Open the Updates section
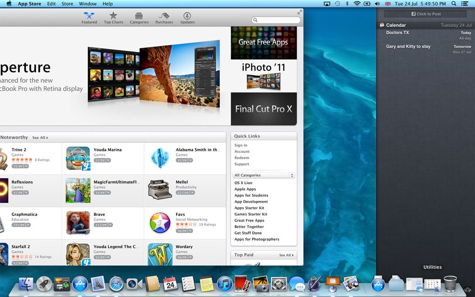Image resolution: width=475 pixels, height=297 pixels. click(187, 18)
